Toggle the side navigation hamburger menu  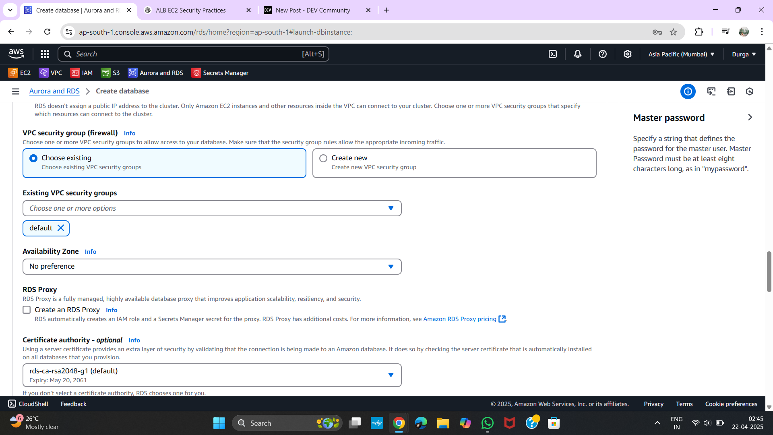[x=16, y=91]
